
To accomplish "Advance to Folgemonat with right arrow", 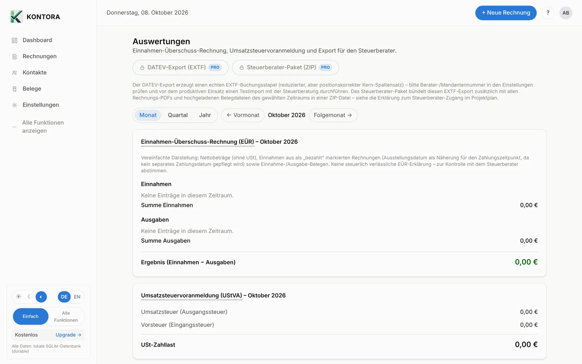I will pos(333,115).
